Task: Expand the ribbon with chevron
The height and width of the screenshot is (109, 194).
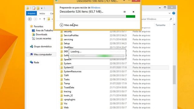Action: tap(169, 13)
